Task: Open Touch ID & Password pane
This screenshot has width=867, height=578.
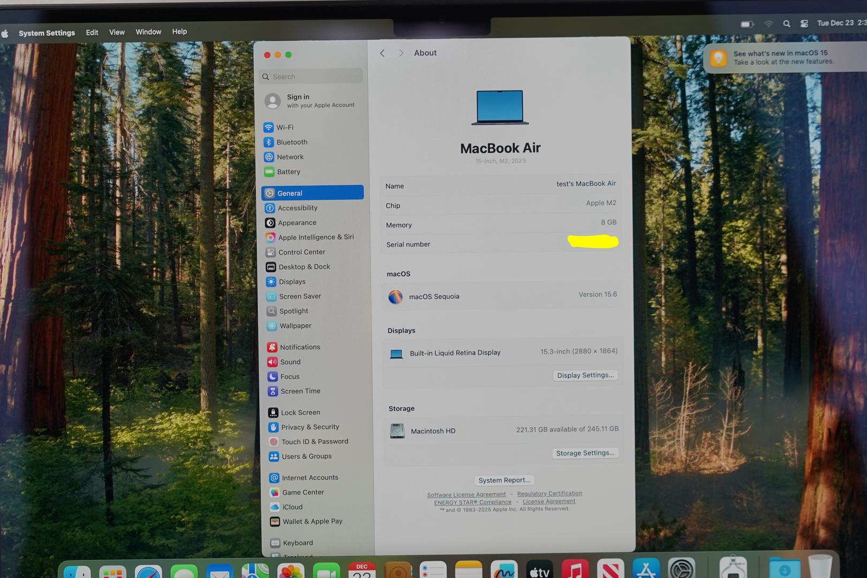Action: click(314, 442)
